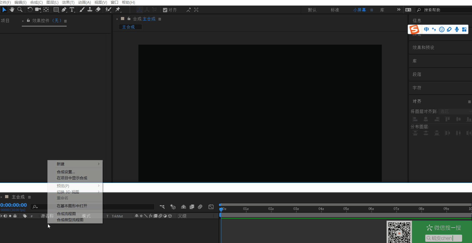Select the Hand tool
This screenshot has width=472, height=243.
(12, 10)
